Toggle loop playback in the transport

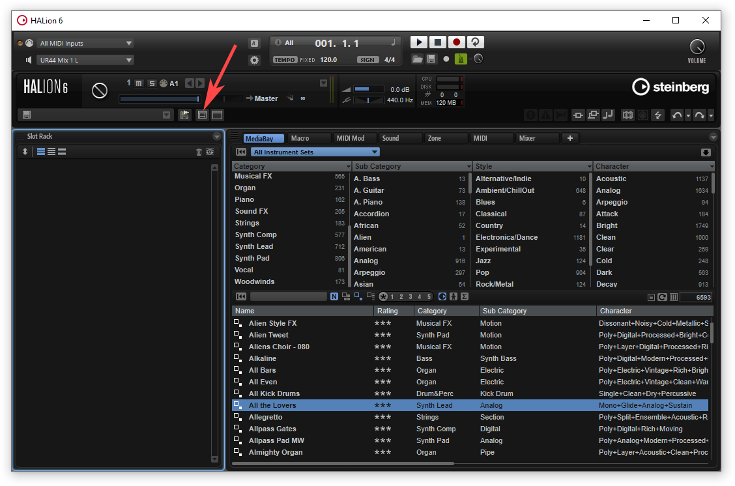(x=475, y=42)
